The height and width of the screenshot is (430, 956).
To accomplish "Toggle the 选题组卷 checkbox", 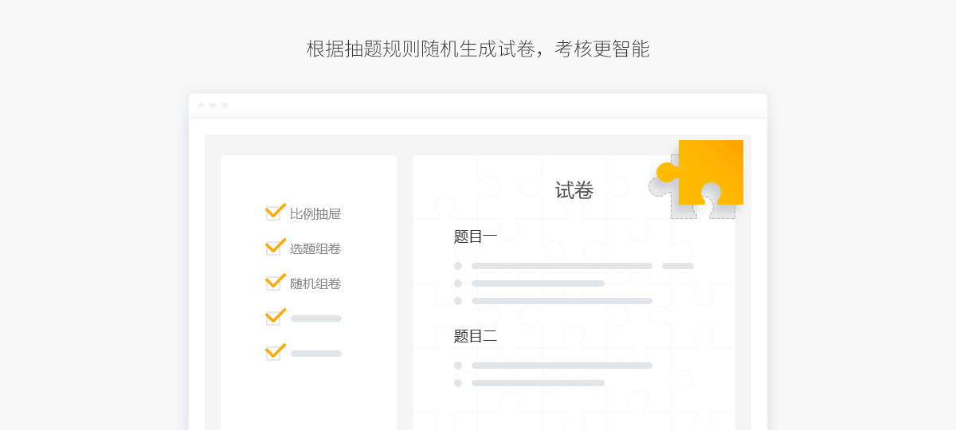I will click(273, 248).
